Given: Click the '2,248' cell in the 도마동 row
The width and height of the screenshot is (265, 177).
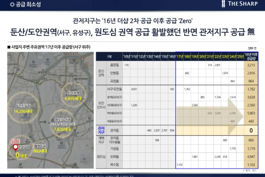Looking at the screenshot, I should pyautogui.click(x=217, y=157).
